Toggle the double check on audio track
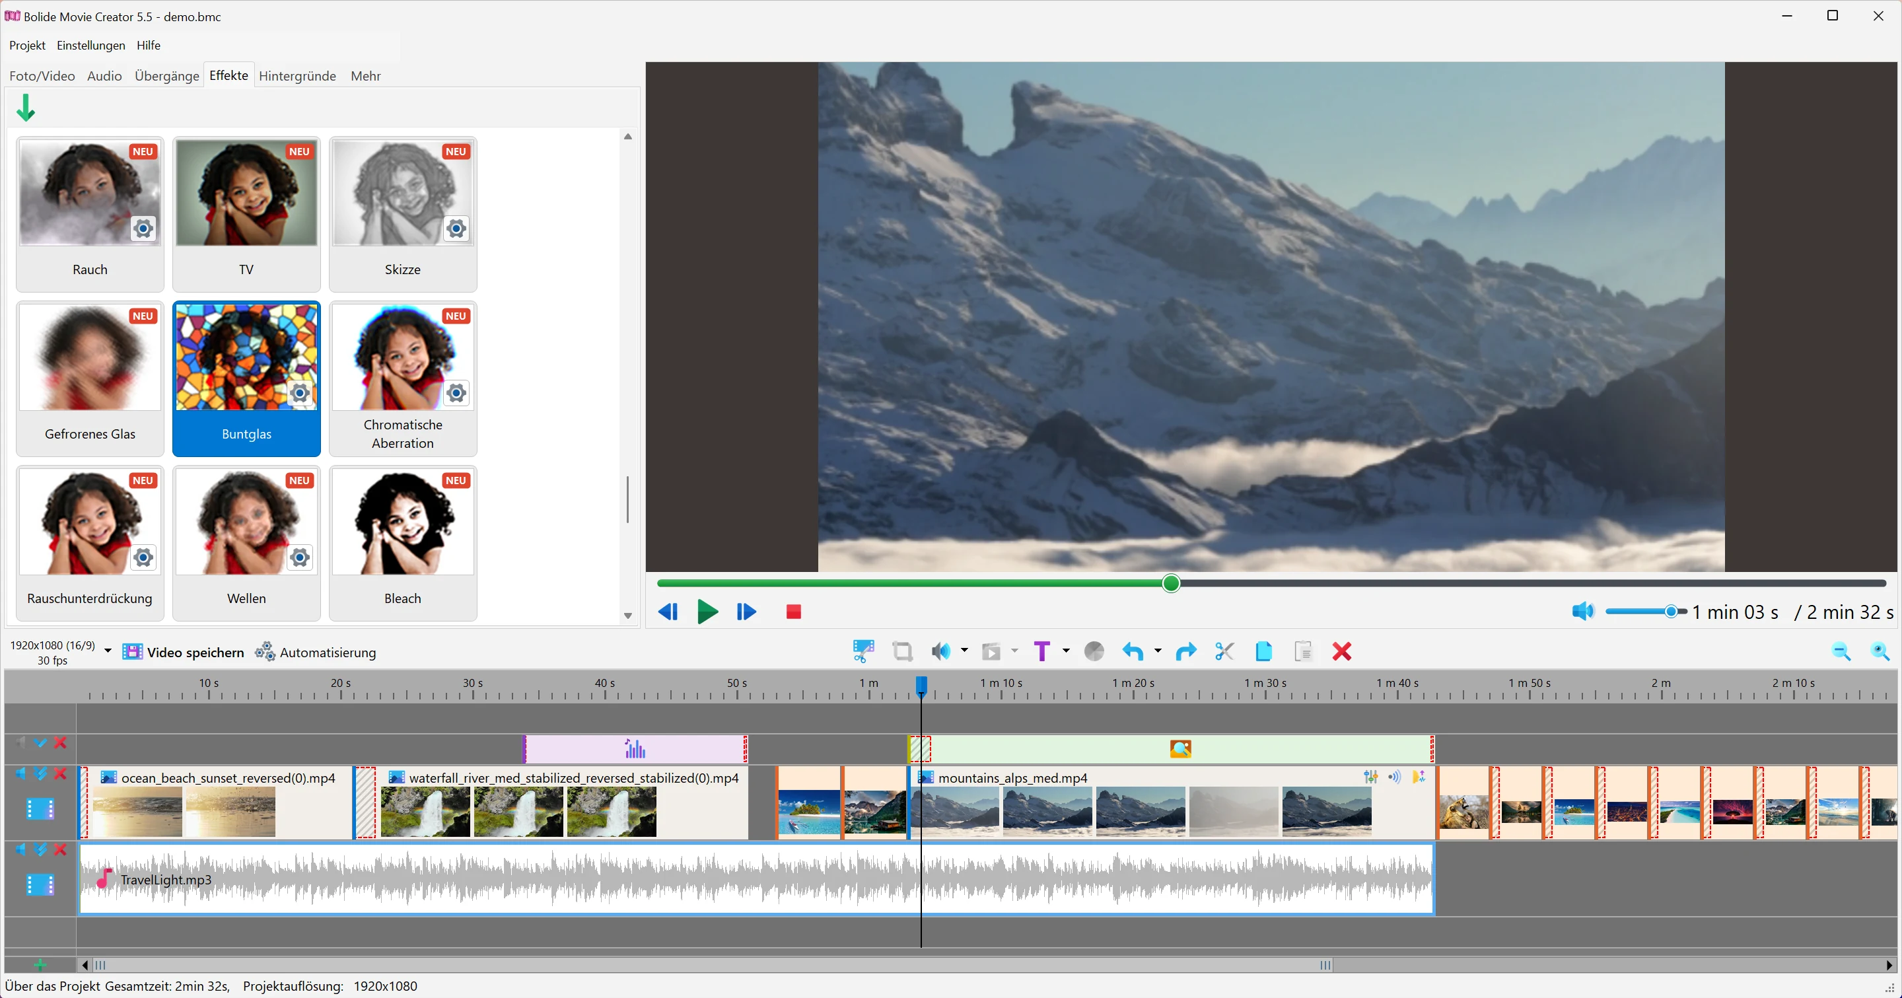This screenshot has height=998, width=1902. (40, 849)
